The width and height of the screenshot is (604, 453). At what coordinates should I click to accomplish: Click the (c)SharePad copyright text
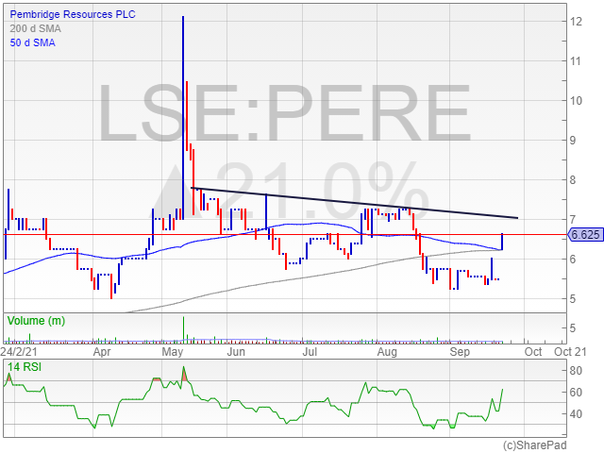[x=535, y=445]
